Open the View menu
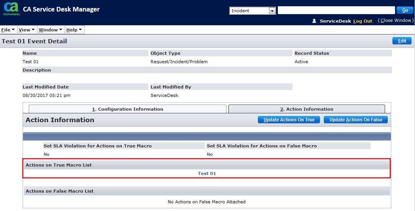This screenshot has height=211, width=415. tap(26, 30)
